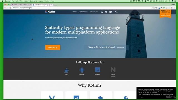Close the cookies terminal popup
The width and height of the screenshot is (178, 100).
pos(175,88)
